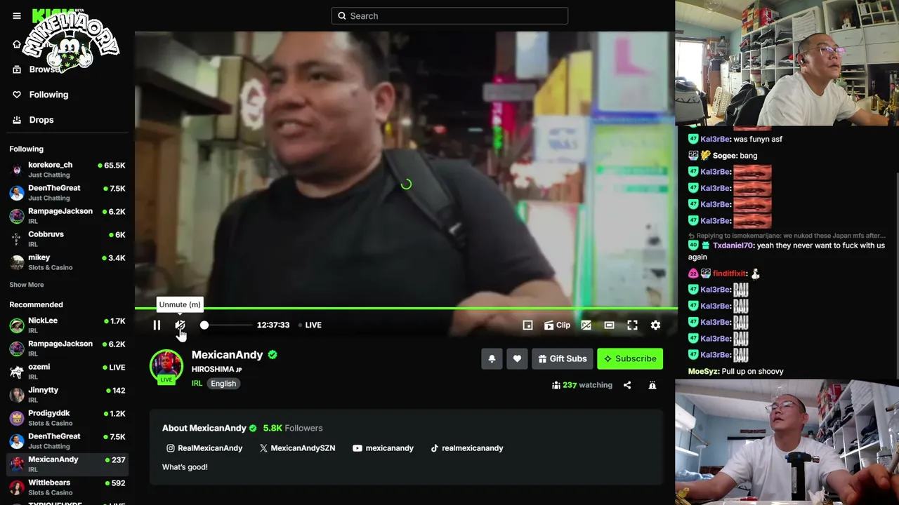Open realmexicanandy TikTok link
899x505 pixels.
[x=466, y=448]
